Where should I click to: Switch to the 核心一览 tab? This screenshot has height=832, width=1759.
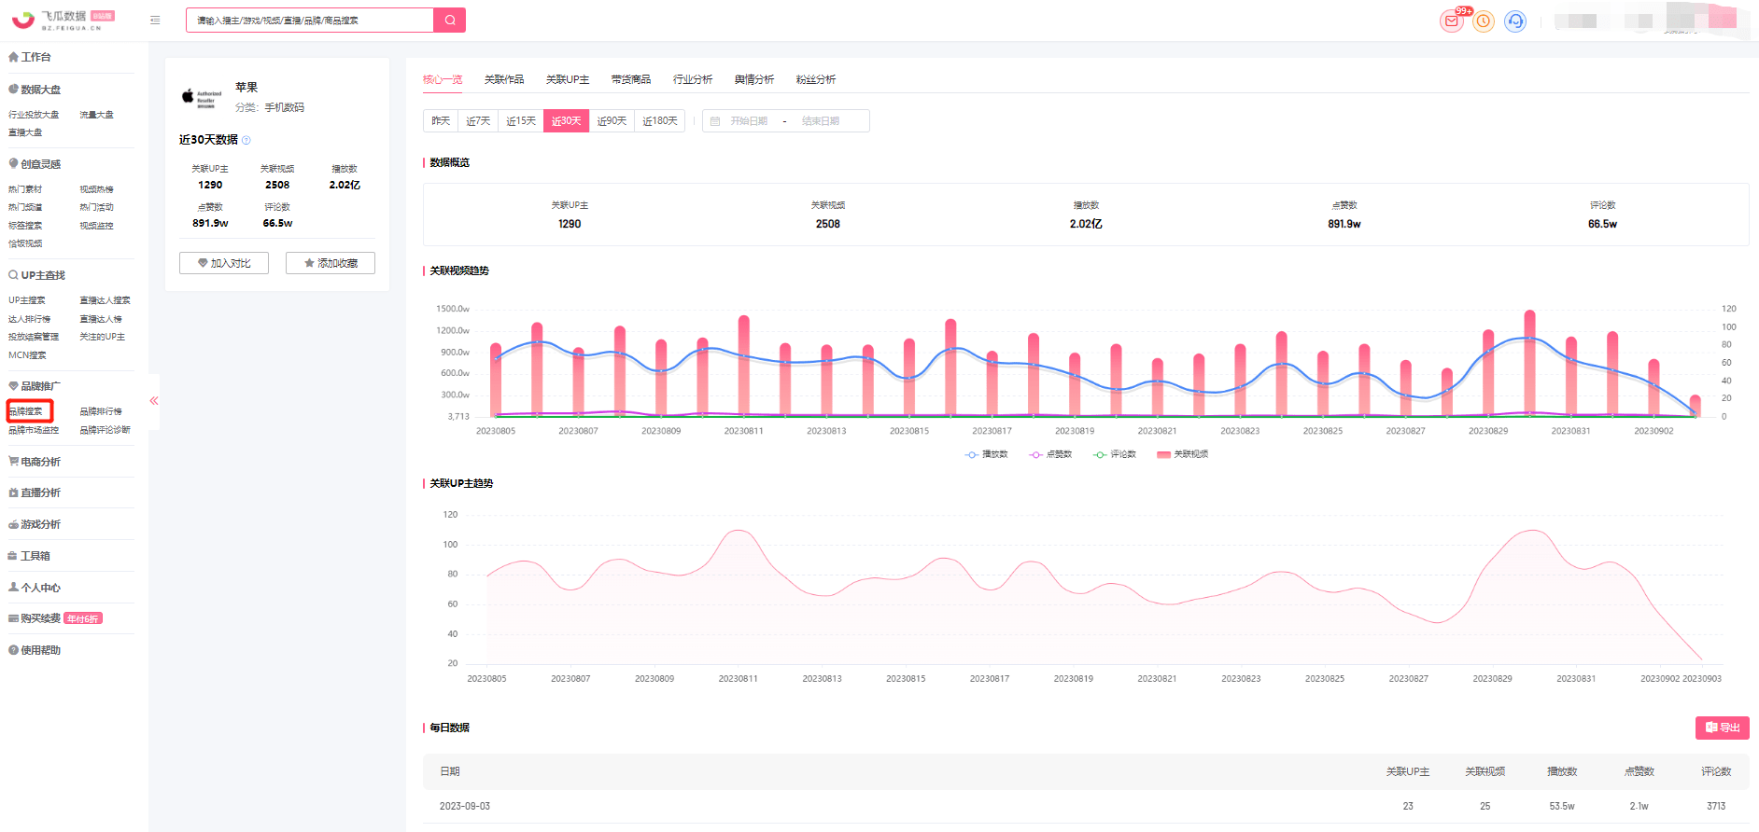point(443,79)
